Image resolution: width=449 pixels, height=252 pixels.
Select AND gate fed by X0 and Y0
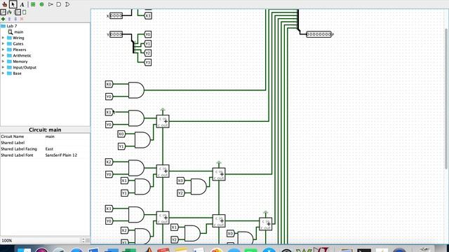[x=136, y=90]
